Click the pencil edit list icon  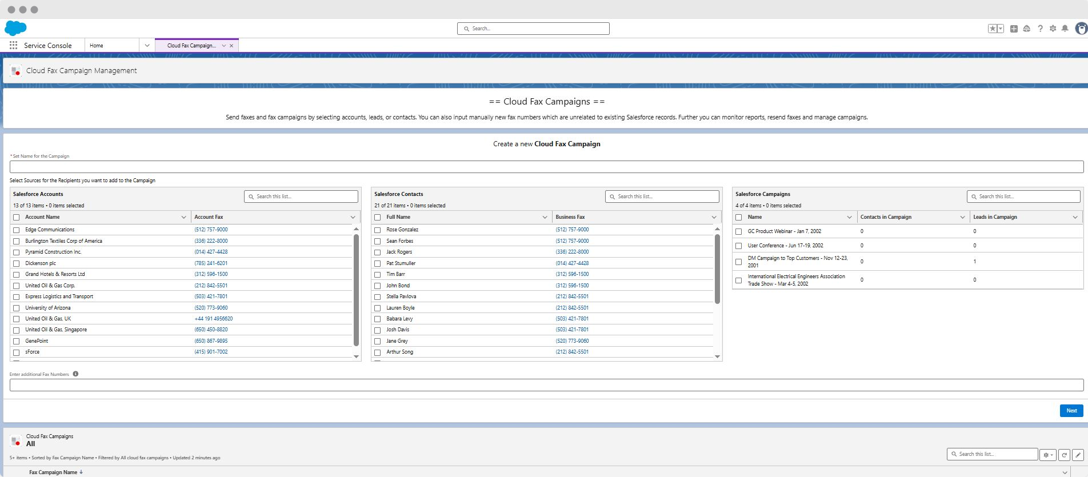(1078, 455)
